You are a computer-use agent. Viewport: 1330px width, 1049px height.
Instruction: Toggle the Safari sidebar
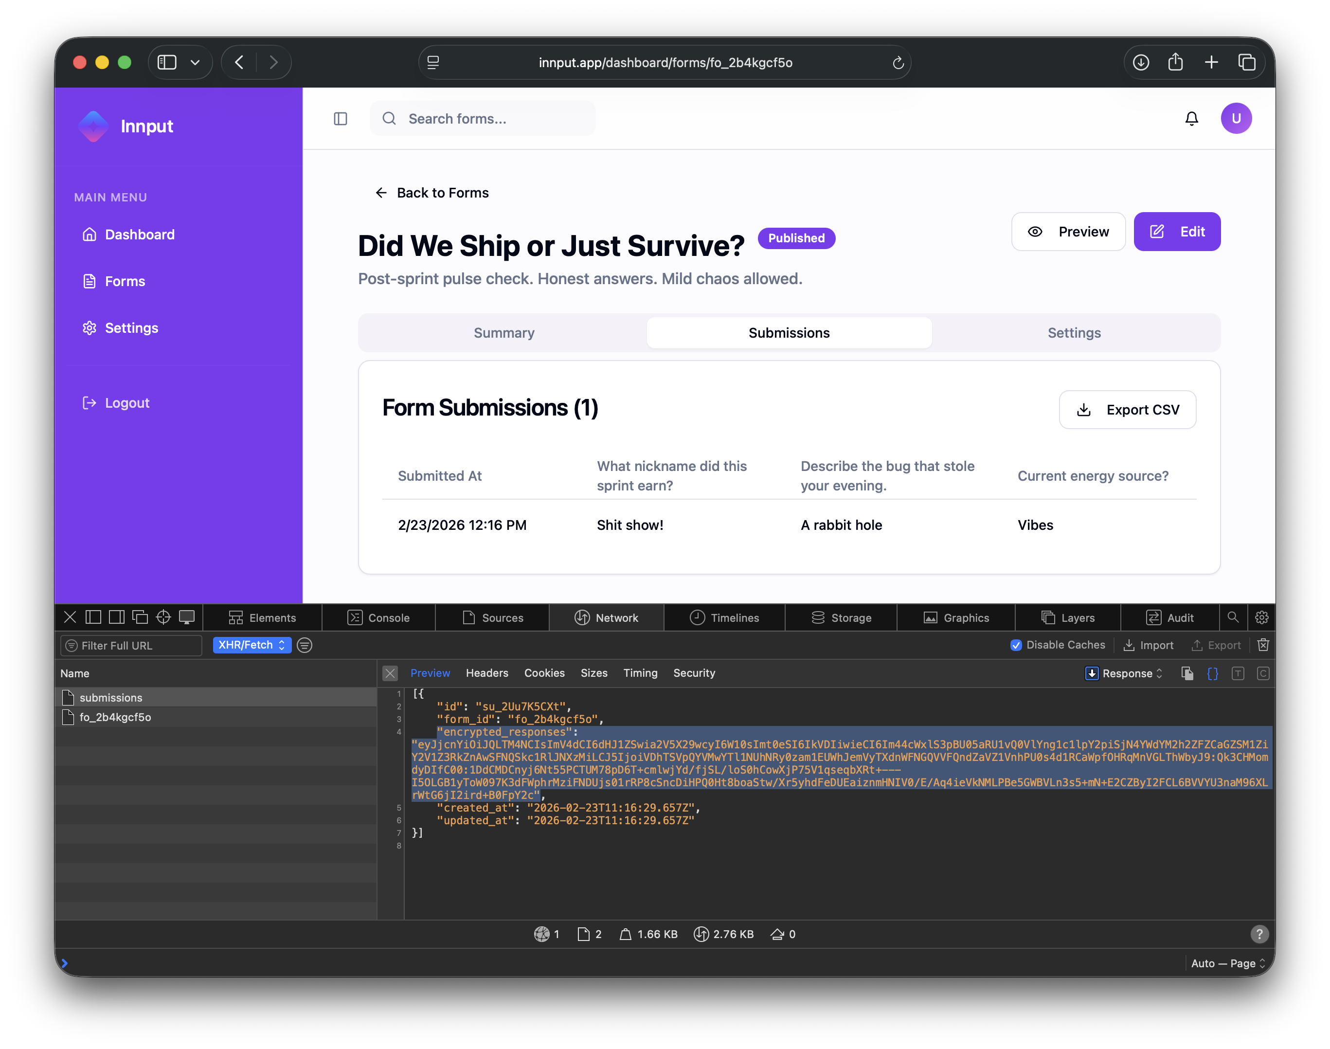[x=166, y=62]
